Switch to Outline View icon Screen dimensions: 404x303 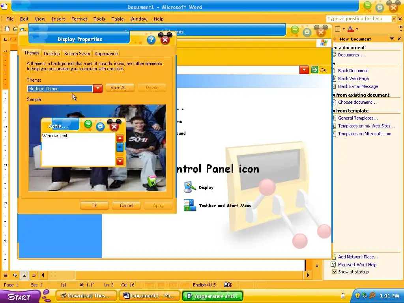coord(34,275)
